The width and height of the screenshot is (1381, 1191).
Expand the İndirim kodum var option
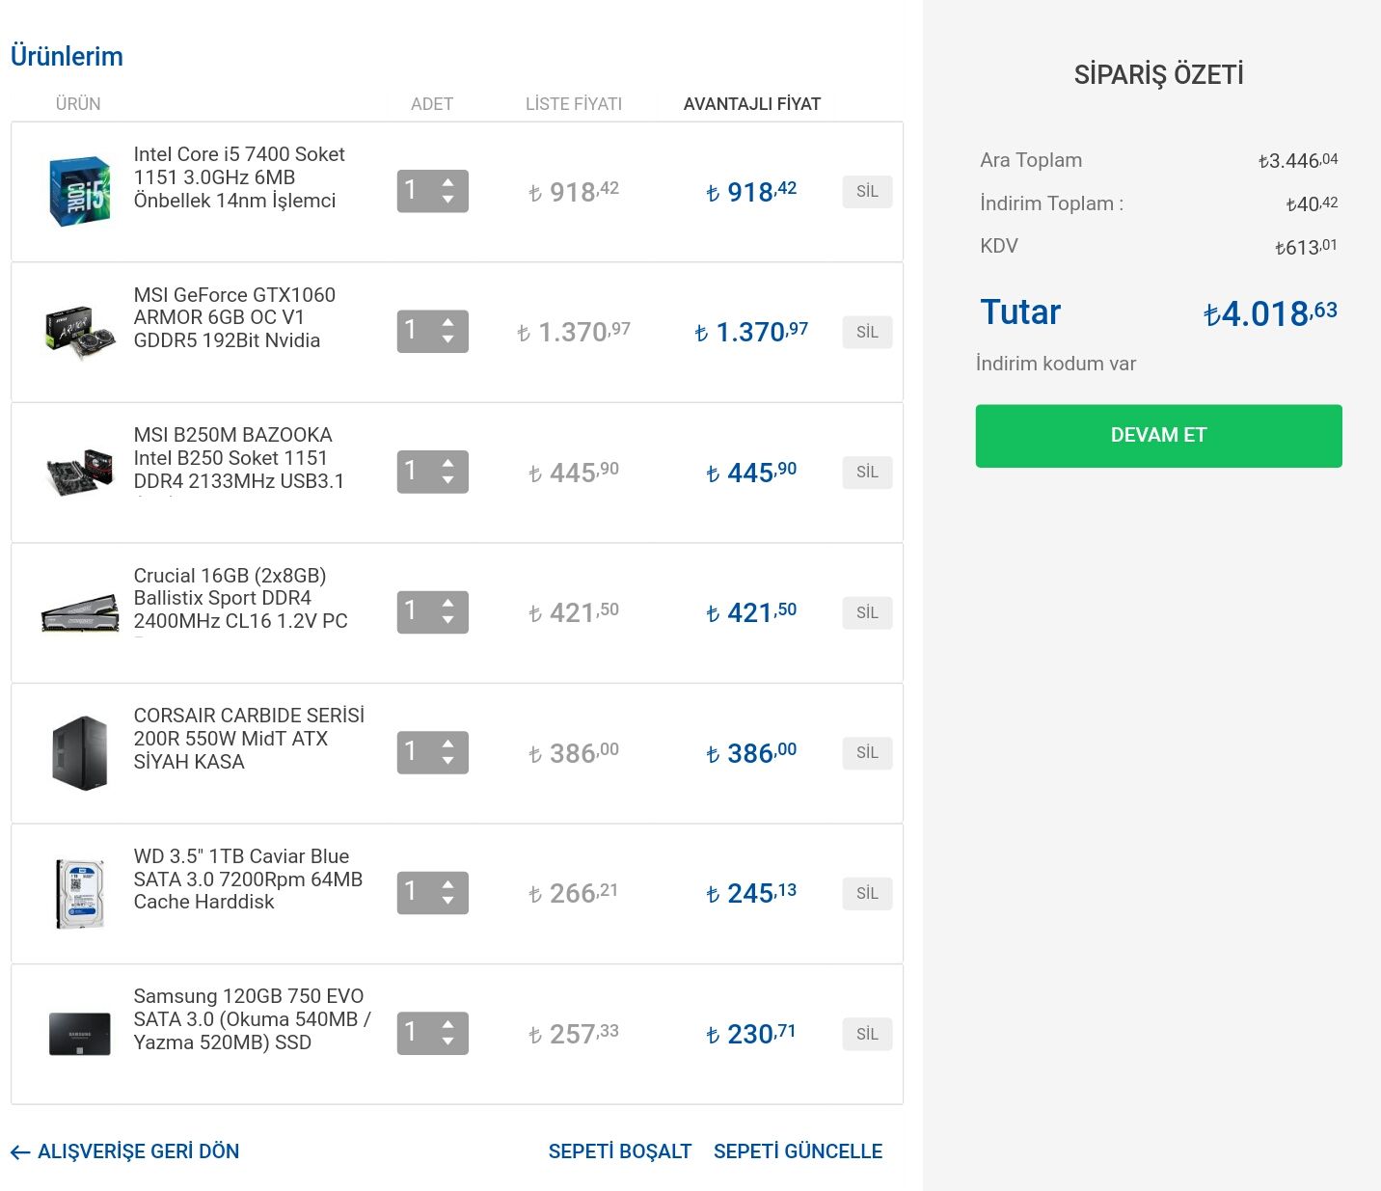pyautogui.click(x=1056, y=364)
